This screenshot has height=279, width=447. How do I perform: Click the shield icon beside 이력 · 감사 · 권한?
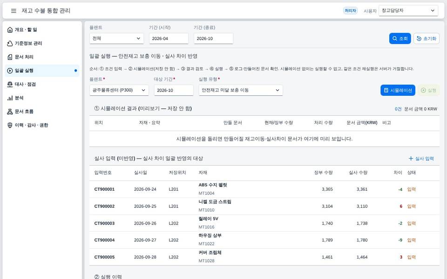click(x=10, y=125)
